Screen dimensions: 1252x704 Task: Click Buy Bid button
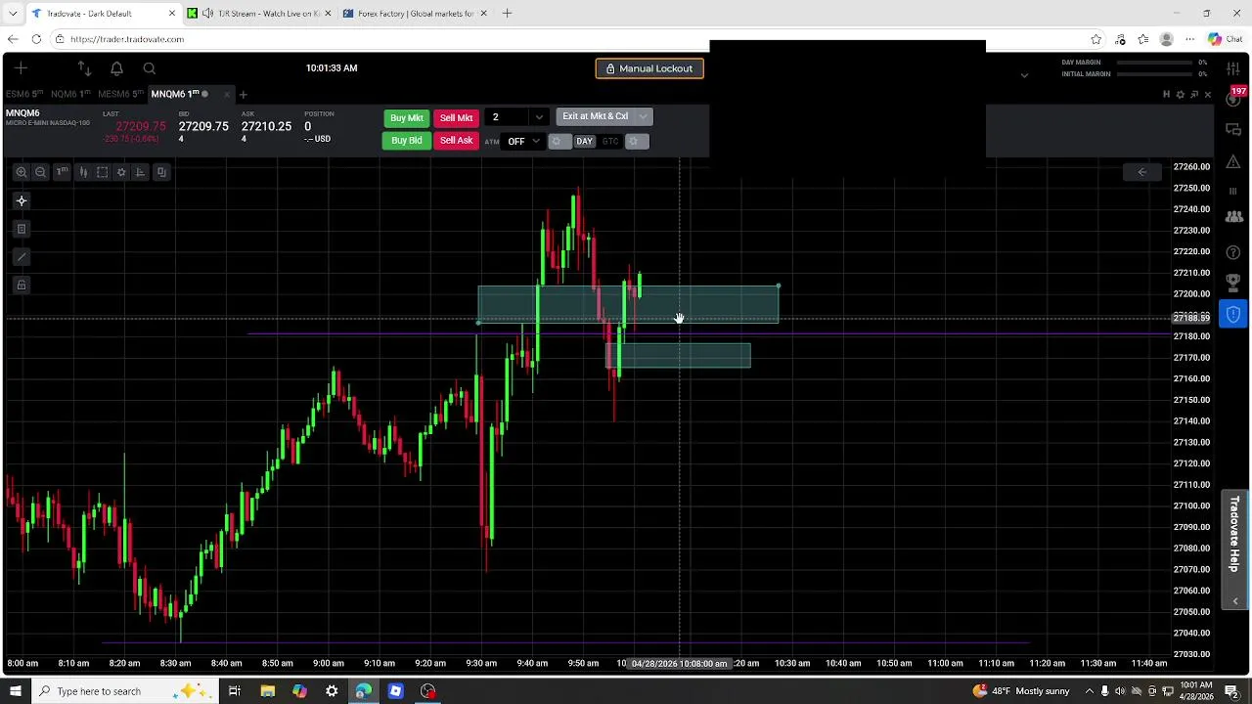(407, 141)
